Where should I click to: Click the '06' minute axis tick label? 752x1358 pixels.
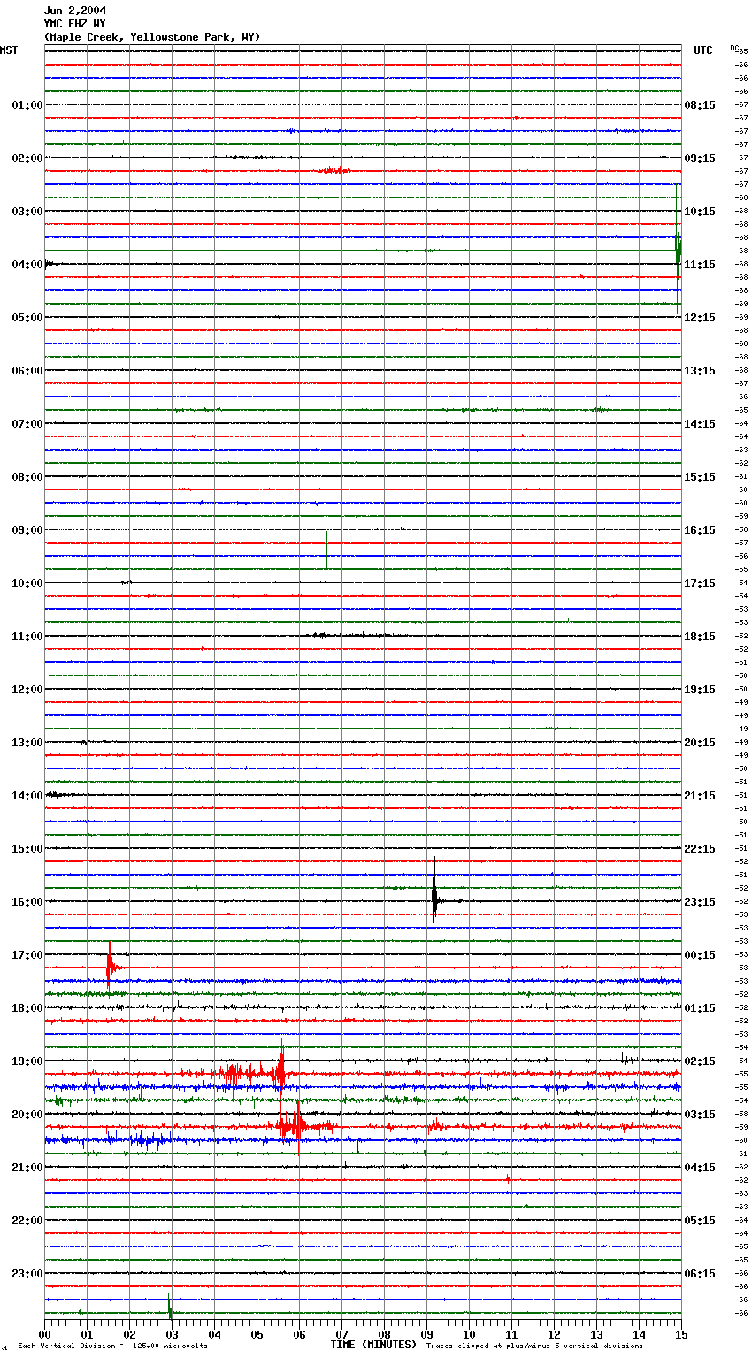click(x=300, y=1334)
